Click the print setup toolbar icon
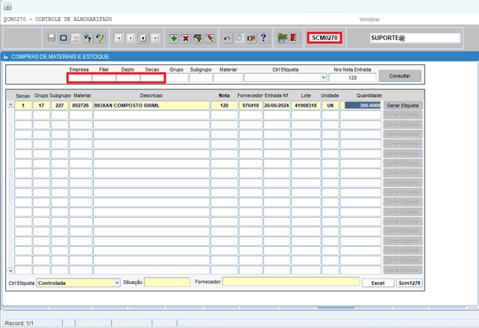Screen dimensions: 479x328 (x=76, y=38)
